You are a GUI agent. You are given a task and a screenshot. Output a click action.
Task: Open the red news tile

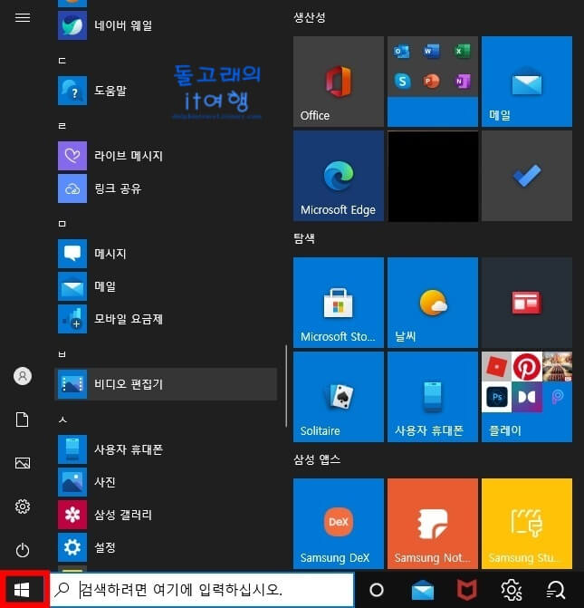click(x=527, y=303)
